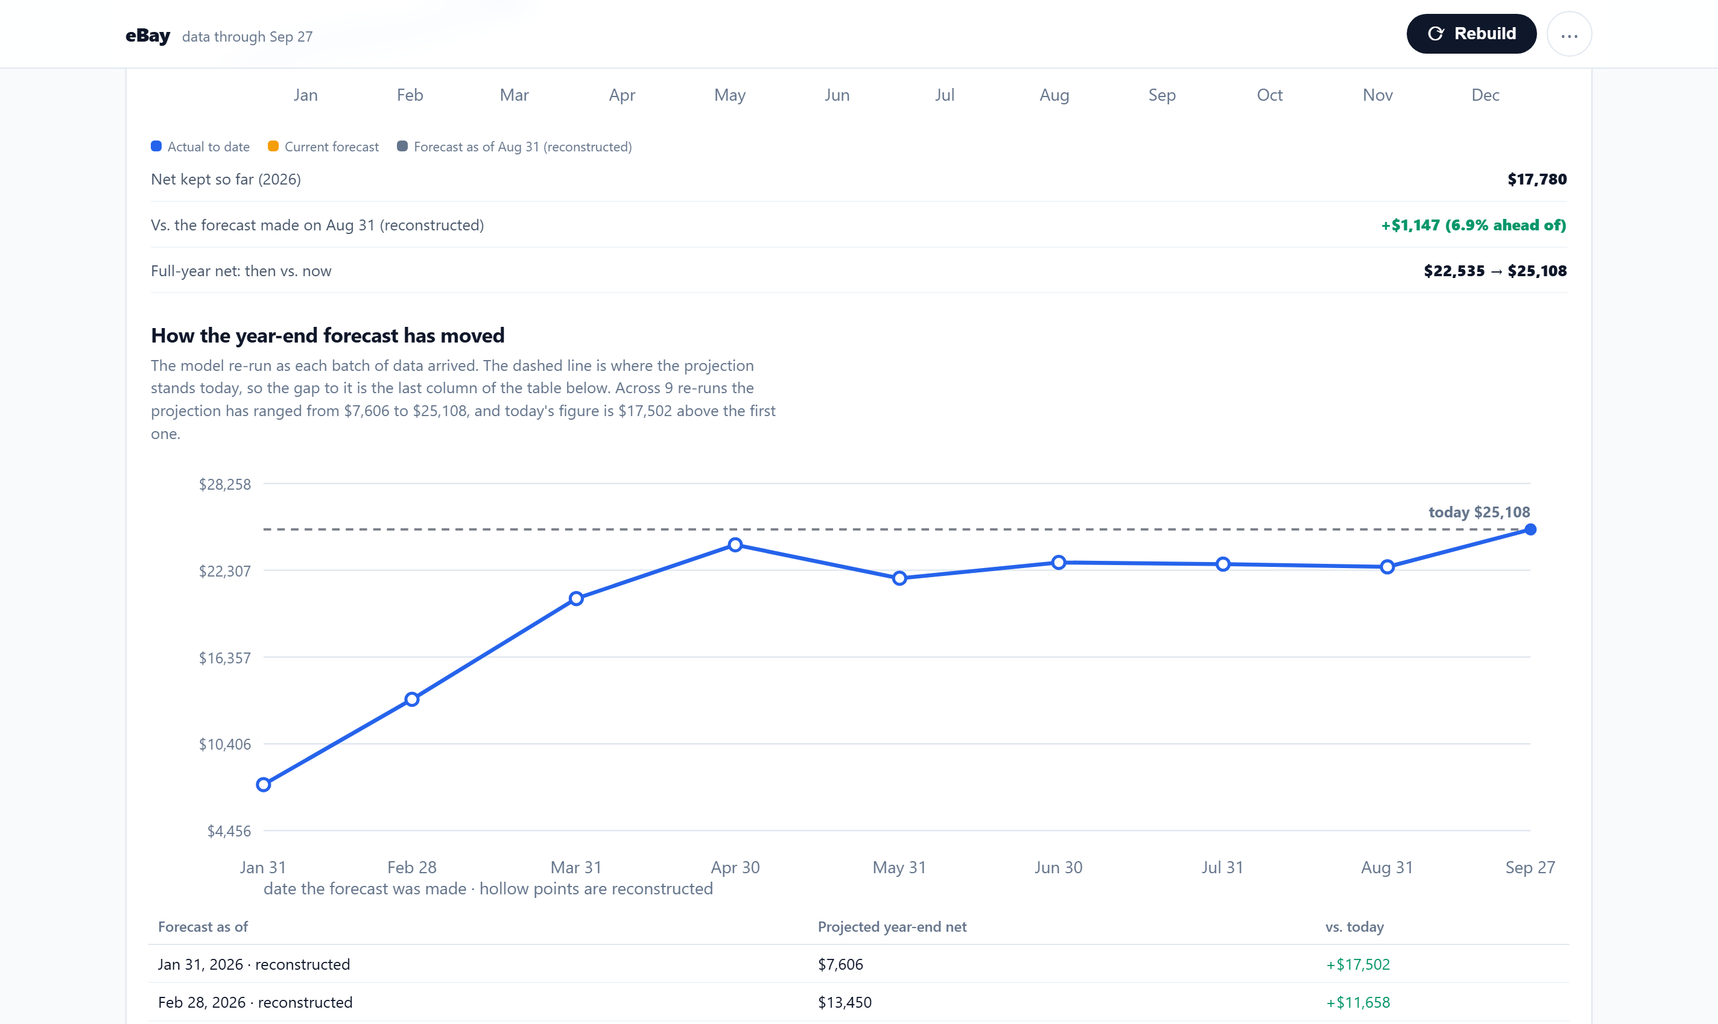Click the $16,357 y-axis label
This screenshot has height=1024, width=1718.
click(225, 657)
